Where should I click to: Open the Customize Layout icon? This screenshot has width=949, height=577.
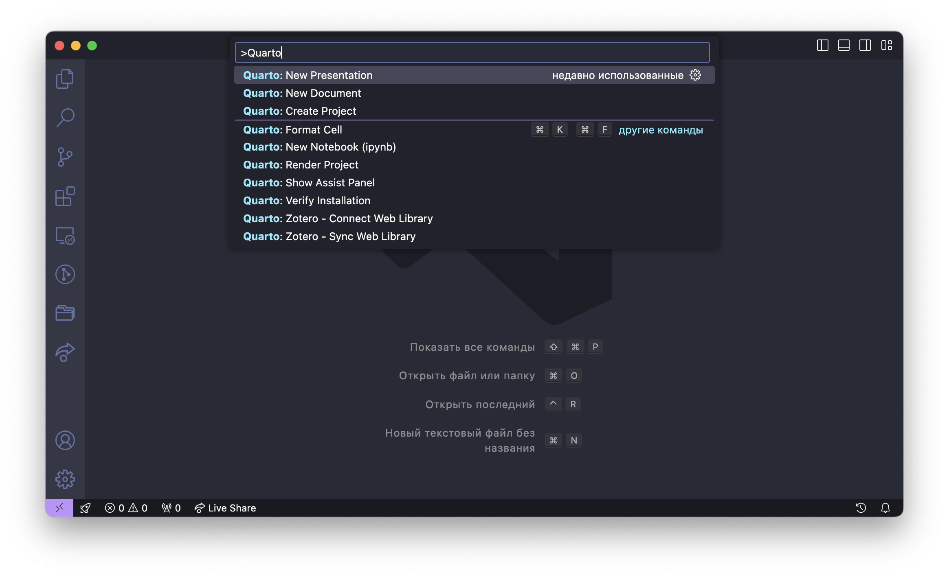(x=887, y=45)
